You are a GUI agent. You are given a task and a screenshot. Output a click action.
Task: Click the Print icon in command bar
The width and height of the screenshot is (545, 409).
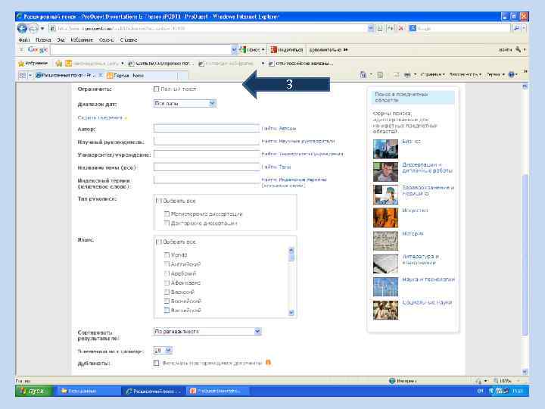pyautogui.click(x=407, y=74)
